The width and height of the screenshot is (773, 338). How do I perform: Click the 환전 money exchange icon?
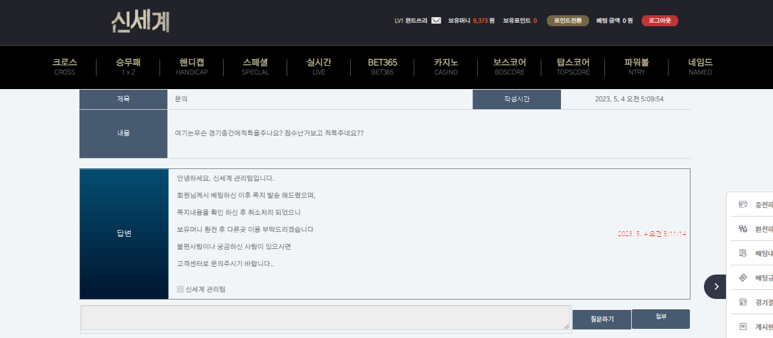(x=743, y=229)
